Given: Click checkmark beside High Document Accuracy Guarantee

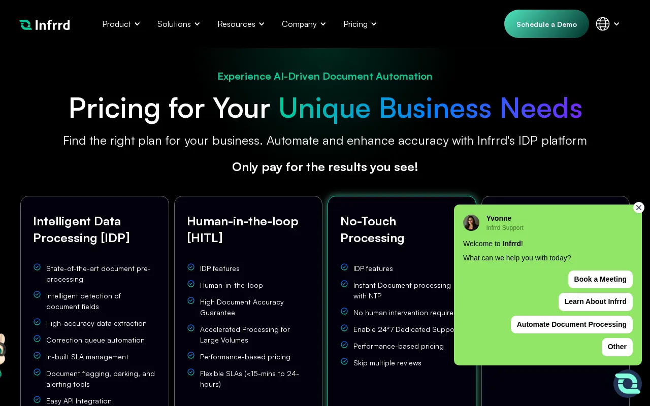Looking at the screenshot, I should (191, 300).
